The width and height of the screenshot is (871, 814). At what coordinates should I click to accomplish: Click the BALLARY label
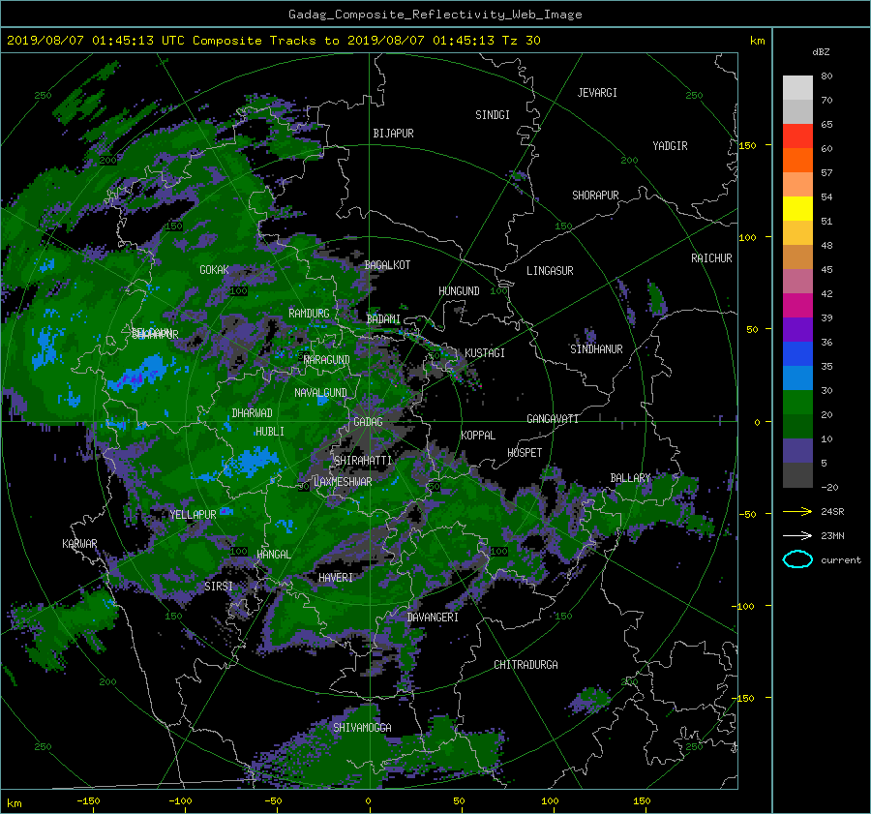pyautogui.click(x=630, y=478)
